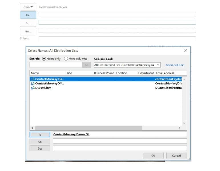Click the email Cc recipients field
Image resolution: width=220 pixels, height=171 pixels.
[117, 22]
